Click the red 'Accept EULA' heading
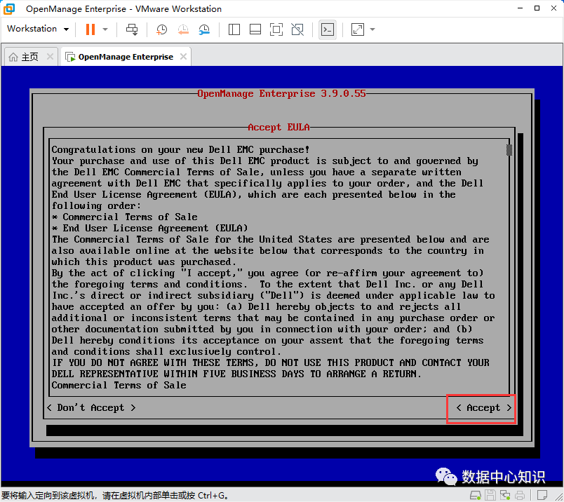 pos(278,127)
